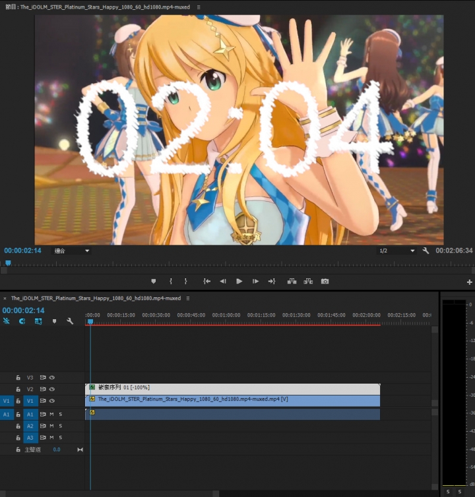Viewport: 475px width, 497px height.
Task: Hide V2 track output eye
Action: [x=52, y=389]
